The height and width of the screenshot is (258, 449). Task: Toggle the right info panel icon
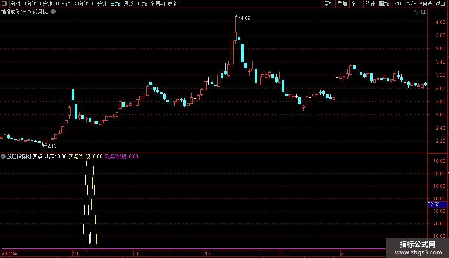pyautogui.click(x=424, y=12)
